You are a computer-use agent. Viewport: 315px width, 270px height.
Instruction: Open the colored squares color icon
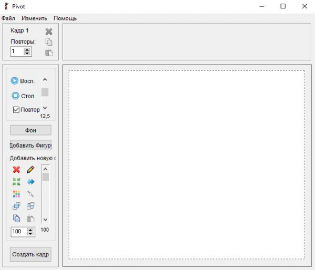pos(16,194)
